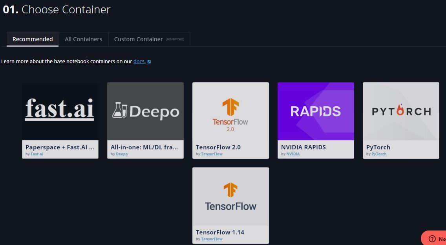Click the TensorFlow 1.14 card title
Screen dimensions: 446x245
click(x=220, y=232)
